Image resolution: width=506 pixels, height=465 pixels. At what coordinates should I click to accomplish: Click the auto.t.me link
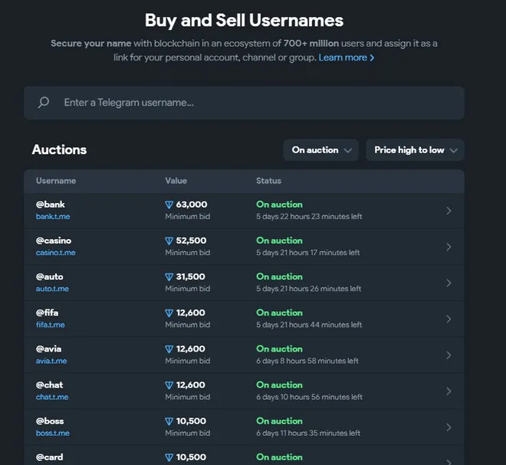tap(52, 289)
